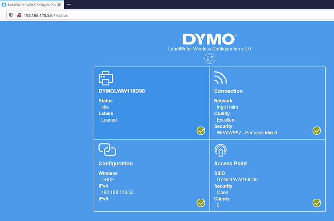334x221 pixels.
Task: Click green checkmark in Connection panel
Action: 317,130
